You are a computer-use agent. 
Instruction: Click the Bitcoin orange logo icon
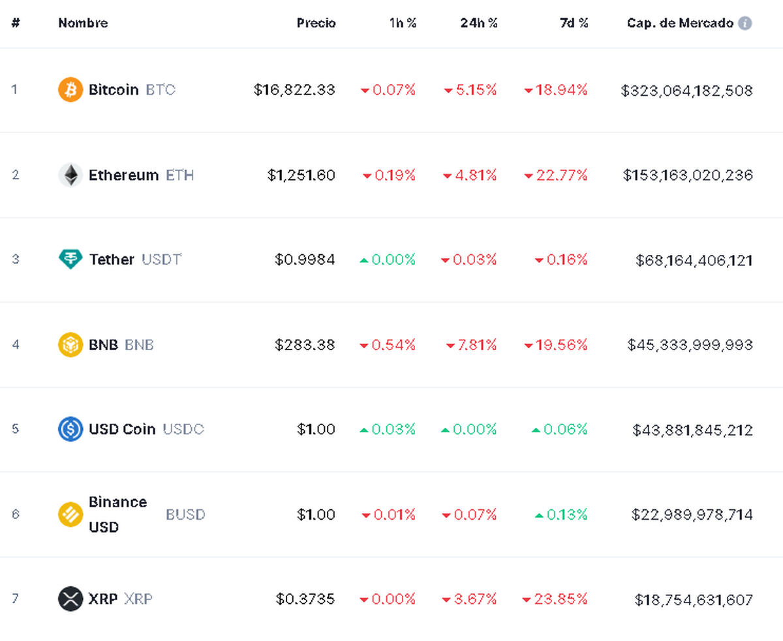coord(70,90)
